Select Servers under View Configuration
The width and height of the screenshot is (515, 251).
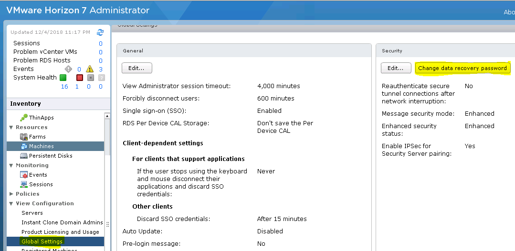(32, 213)
